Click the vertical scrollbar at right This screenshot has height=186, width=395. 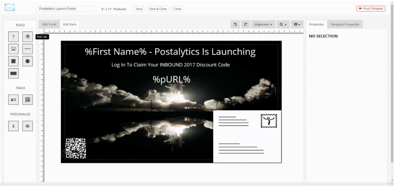coord(392,83)
